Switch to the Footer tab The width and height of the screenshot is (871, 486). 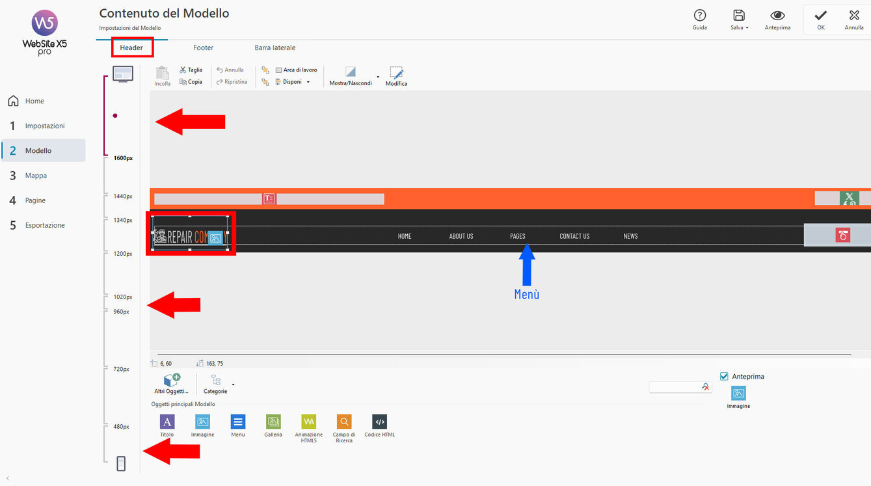click(203, 47)
